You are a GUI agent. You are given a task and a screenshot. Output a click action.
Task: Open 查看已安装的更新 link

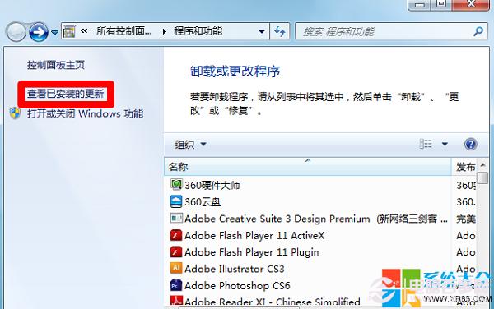tap(66, 94)
